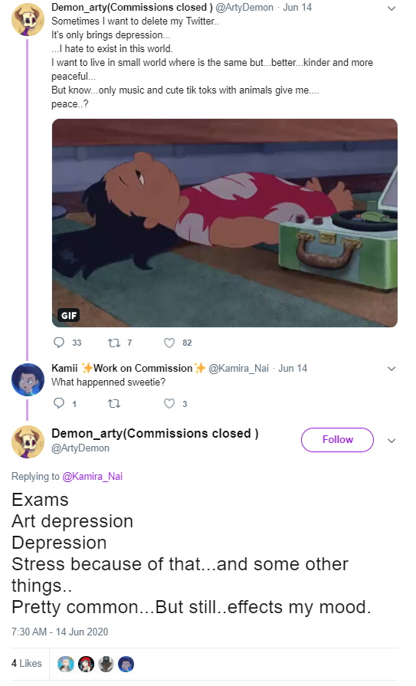Retweet the tweet with 7 retweets
The image size is (416, 686).
[114, 343]
